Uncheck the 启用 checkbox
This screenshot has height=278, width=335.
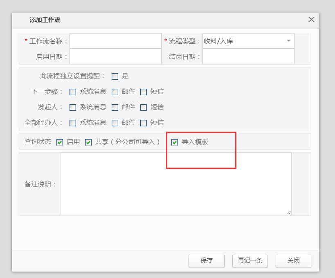(x=60, y=142)
